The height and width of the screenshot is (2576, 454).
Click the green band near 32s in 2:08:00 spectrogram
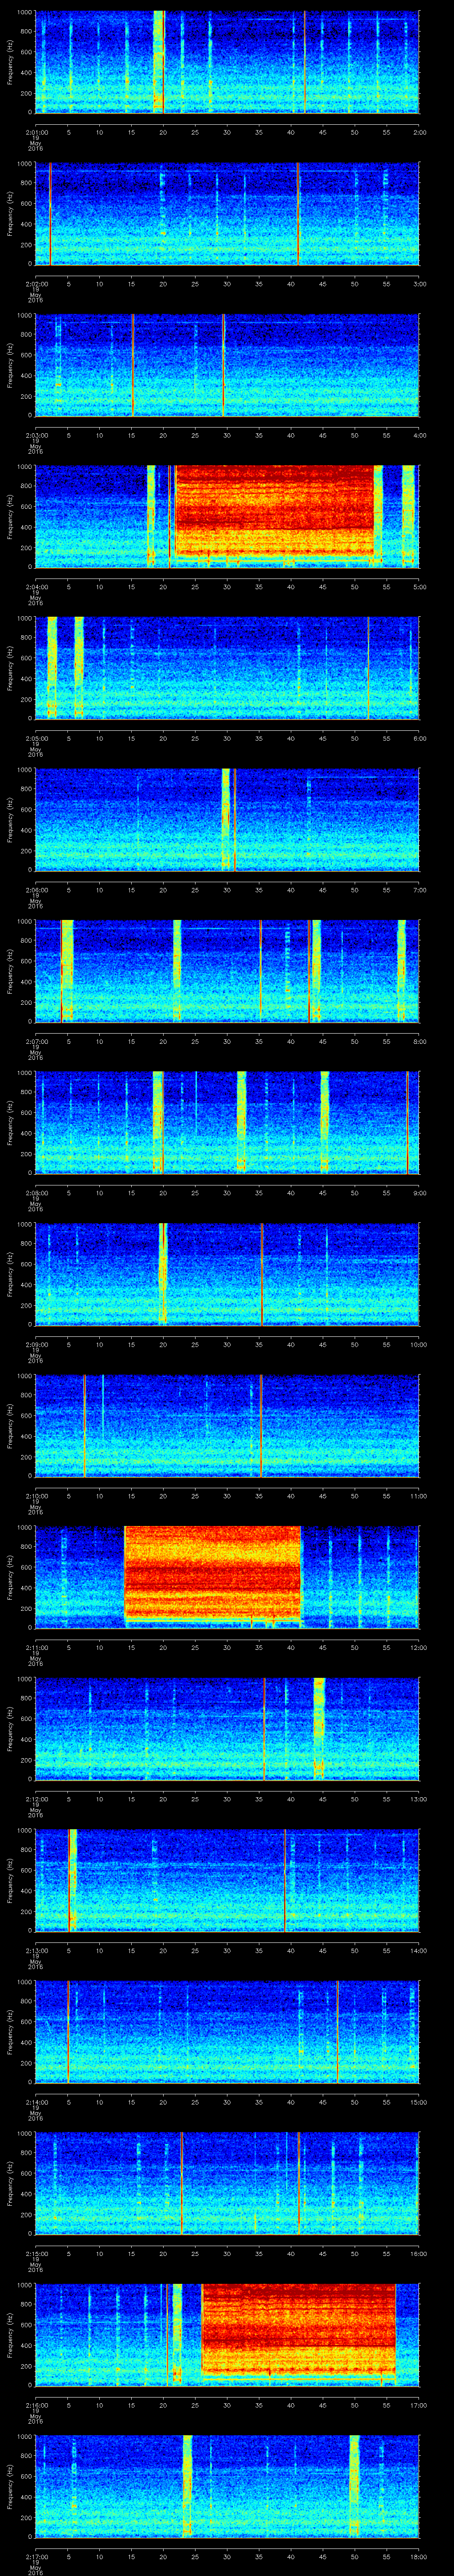[242, 1122]
